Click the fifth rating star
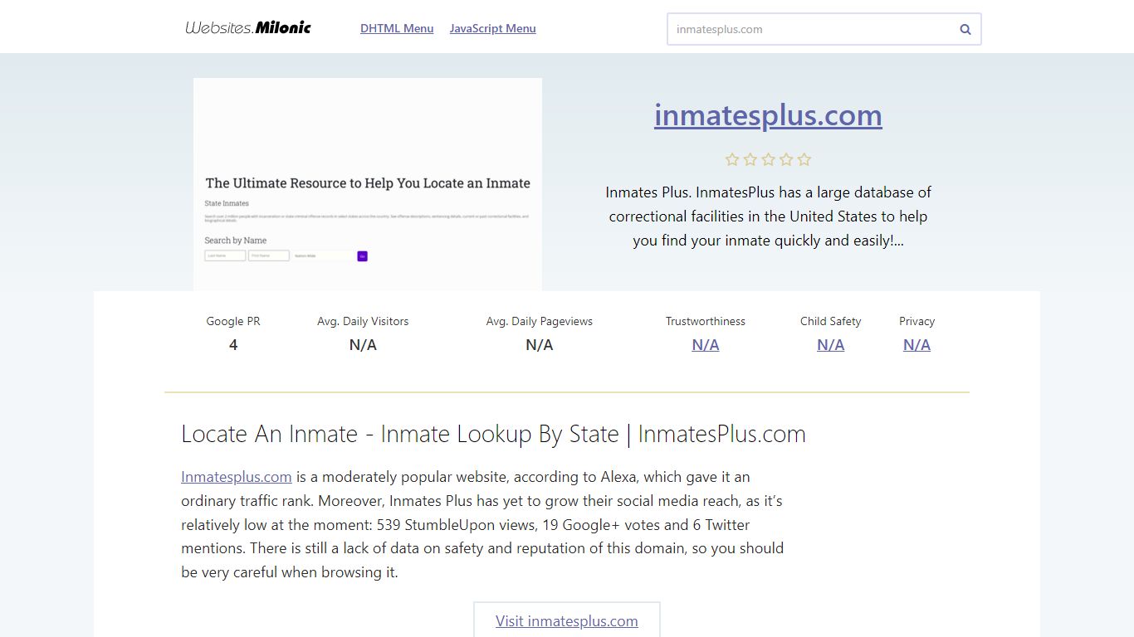 (804, 159)
